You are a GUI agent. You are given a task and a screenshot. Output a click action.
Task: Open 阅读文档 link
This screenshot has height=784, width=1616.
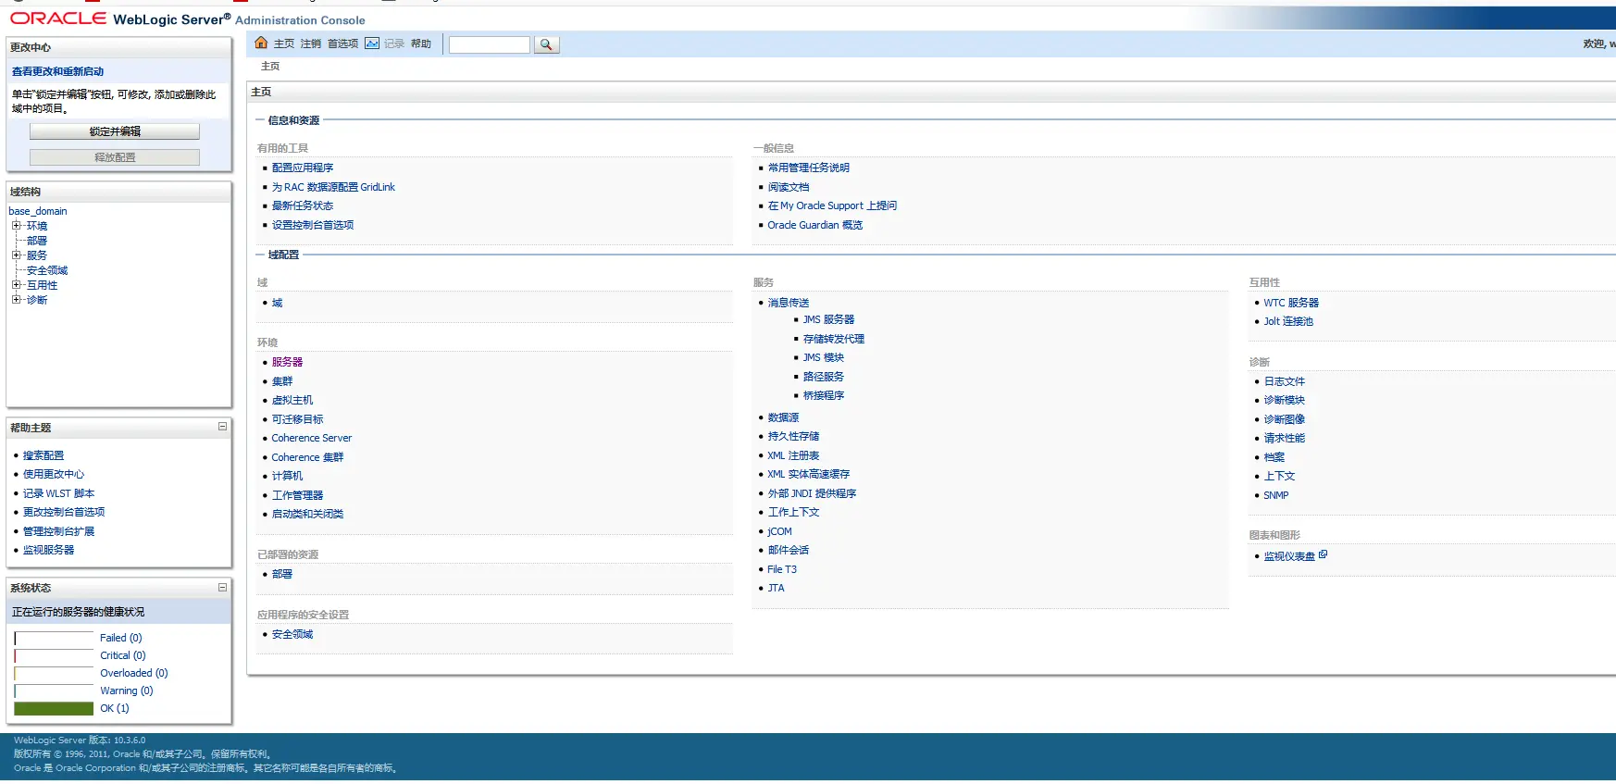(x=788, y=187)
